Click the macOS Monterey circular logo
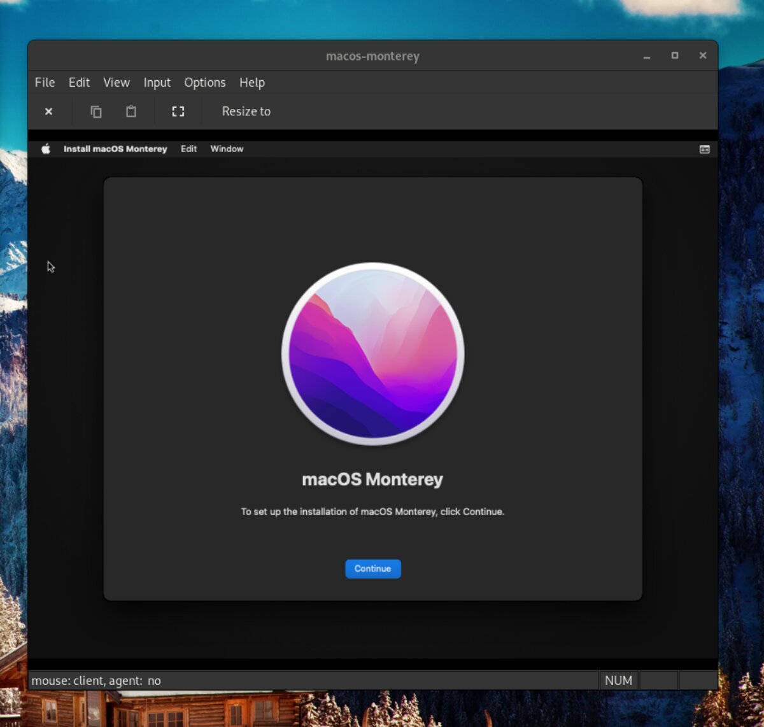The width and height of the screenshot is (764, 727). click(372, 354)
